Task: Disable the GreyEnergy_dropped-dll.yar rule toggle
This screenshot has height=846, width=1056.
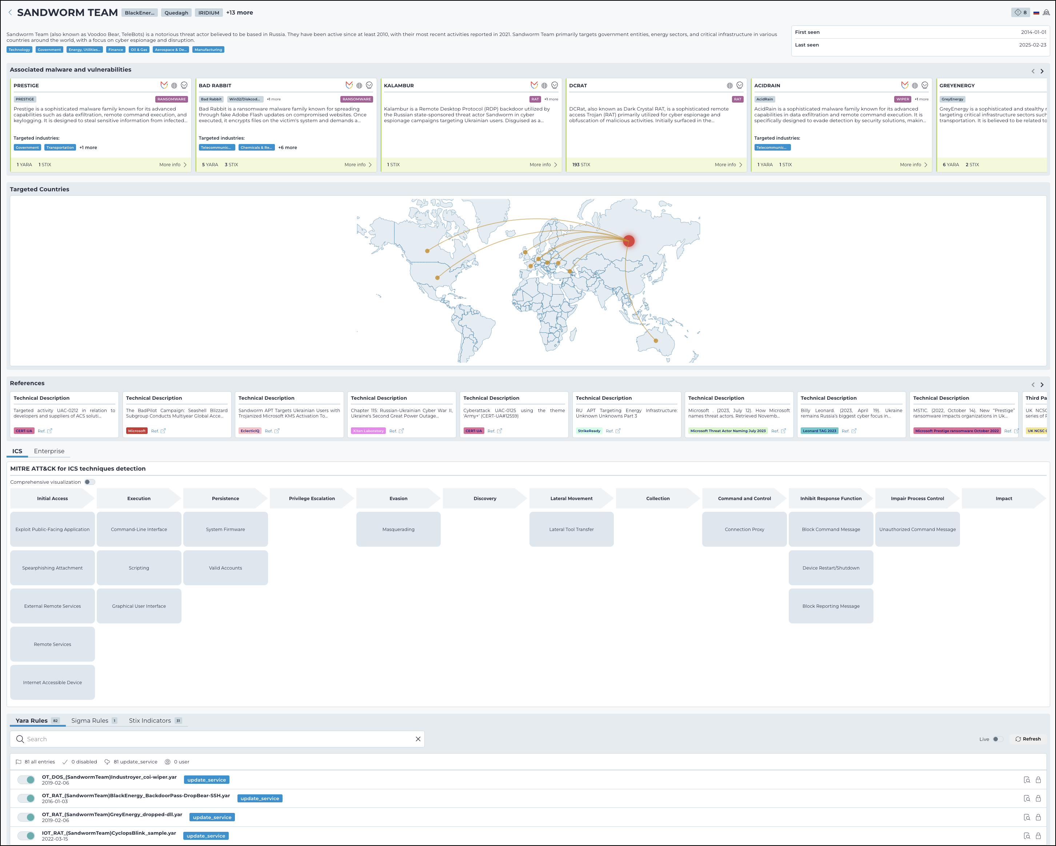Action: [27, 817]
